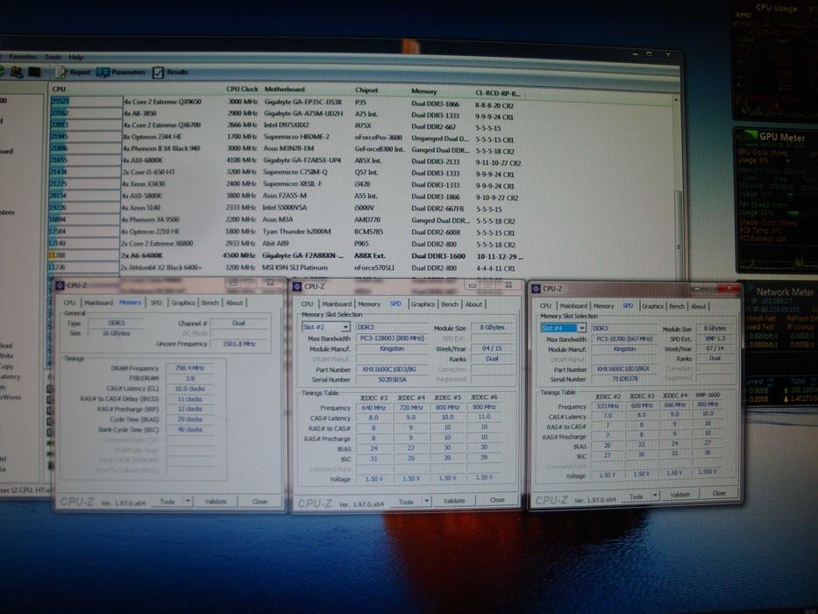Image resolution: width=818 pixels, height=614 pixels.
Task: Click the CPU-Z logo icon in the Slot #4 window title bar
Action: click(x=536, y=289)
